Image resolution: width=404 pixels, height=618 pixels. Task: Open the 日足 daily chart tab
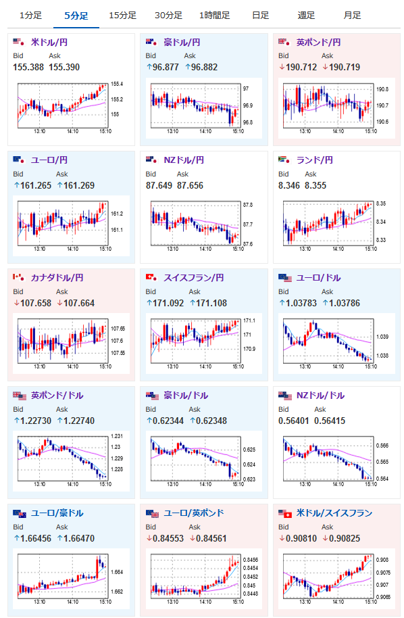[x=260, y=16]
